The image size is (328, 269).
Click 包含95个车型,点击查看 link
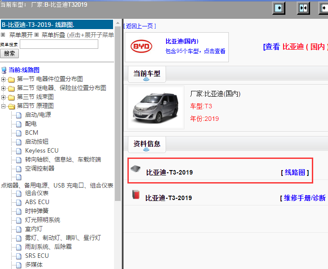(x=195, y=51)
